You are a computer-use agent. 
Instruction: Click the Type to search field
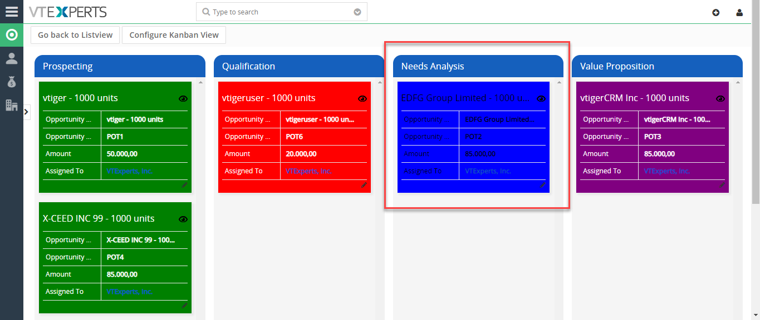pyautogui.click(x=282, y=12)
